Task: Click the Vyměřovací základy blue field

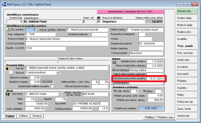Action: tap(151, 108)
